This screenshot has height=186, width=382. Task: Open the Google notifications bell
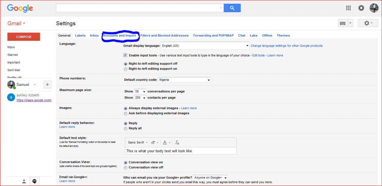[x=361, y=8]
